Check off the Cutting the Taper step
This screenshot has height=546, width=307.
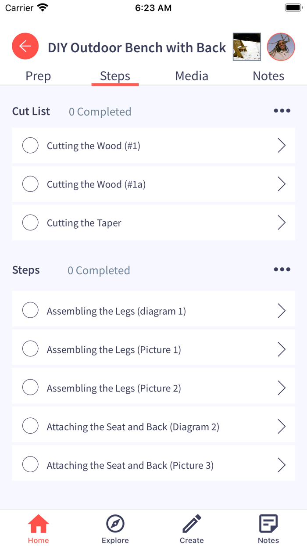tap(30, 223)
